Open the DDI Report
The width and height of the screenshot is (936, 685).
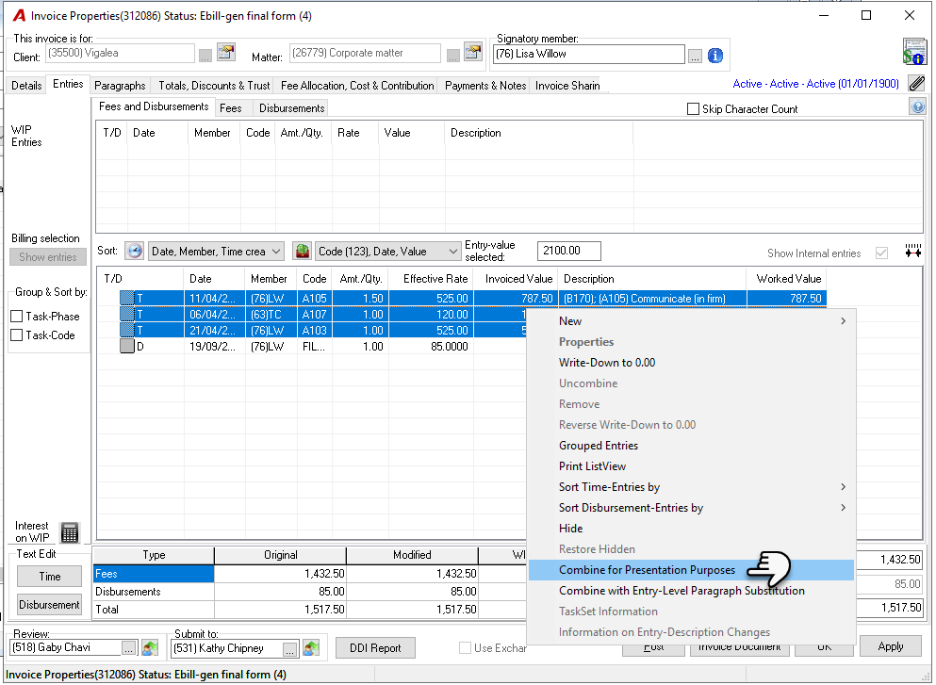tap(375, 648)
